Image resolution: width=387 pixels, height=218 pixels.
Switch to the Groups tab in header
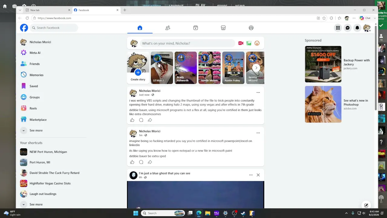[251, 28]
